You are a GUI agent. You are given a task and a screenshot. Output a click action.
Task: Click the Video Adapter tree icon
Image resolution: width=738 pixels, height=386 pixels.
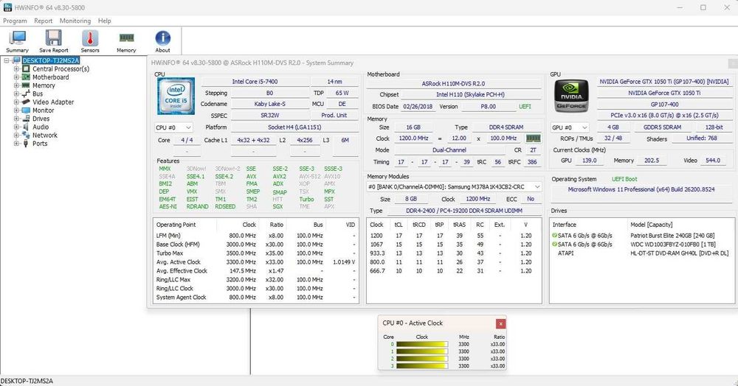point(26,102)
